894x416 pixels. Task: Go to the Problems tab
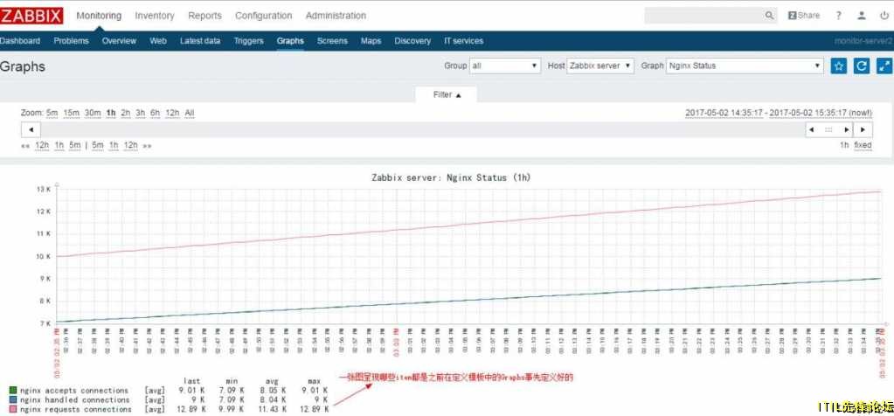pos(72,41)
